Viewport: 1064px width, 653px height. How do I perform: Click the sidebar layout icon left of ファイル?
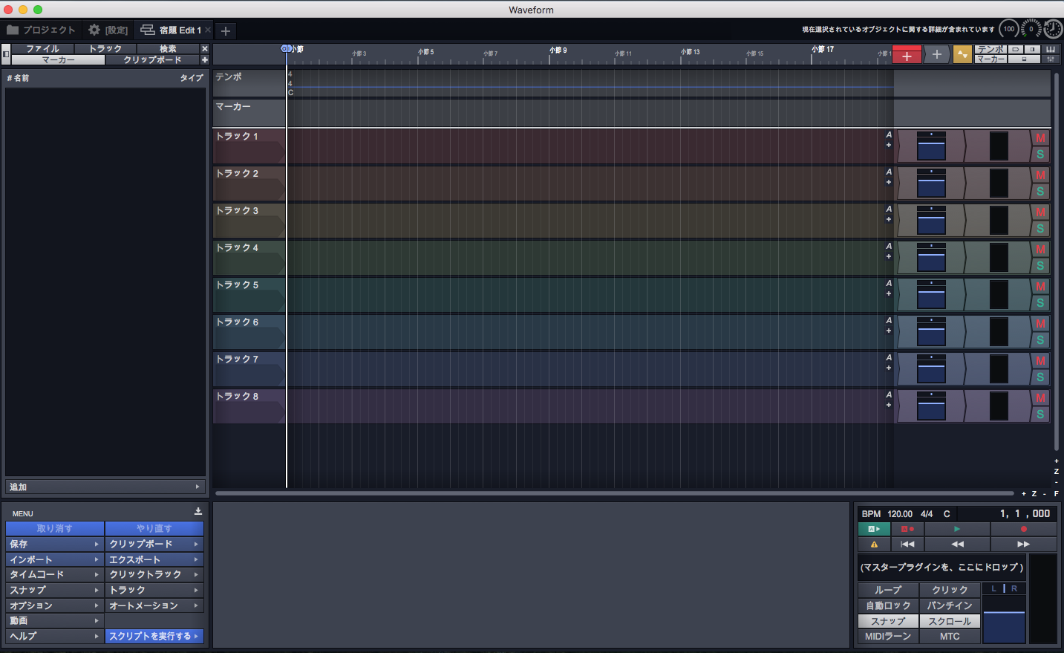coord(6,53)
